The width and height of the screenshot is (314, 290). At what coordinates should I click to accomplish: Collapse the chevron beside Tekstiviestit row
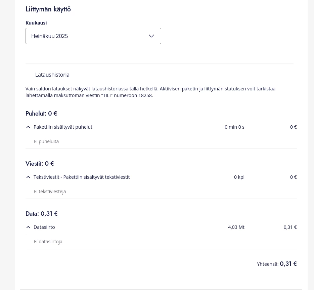click(28, 177)
